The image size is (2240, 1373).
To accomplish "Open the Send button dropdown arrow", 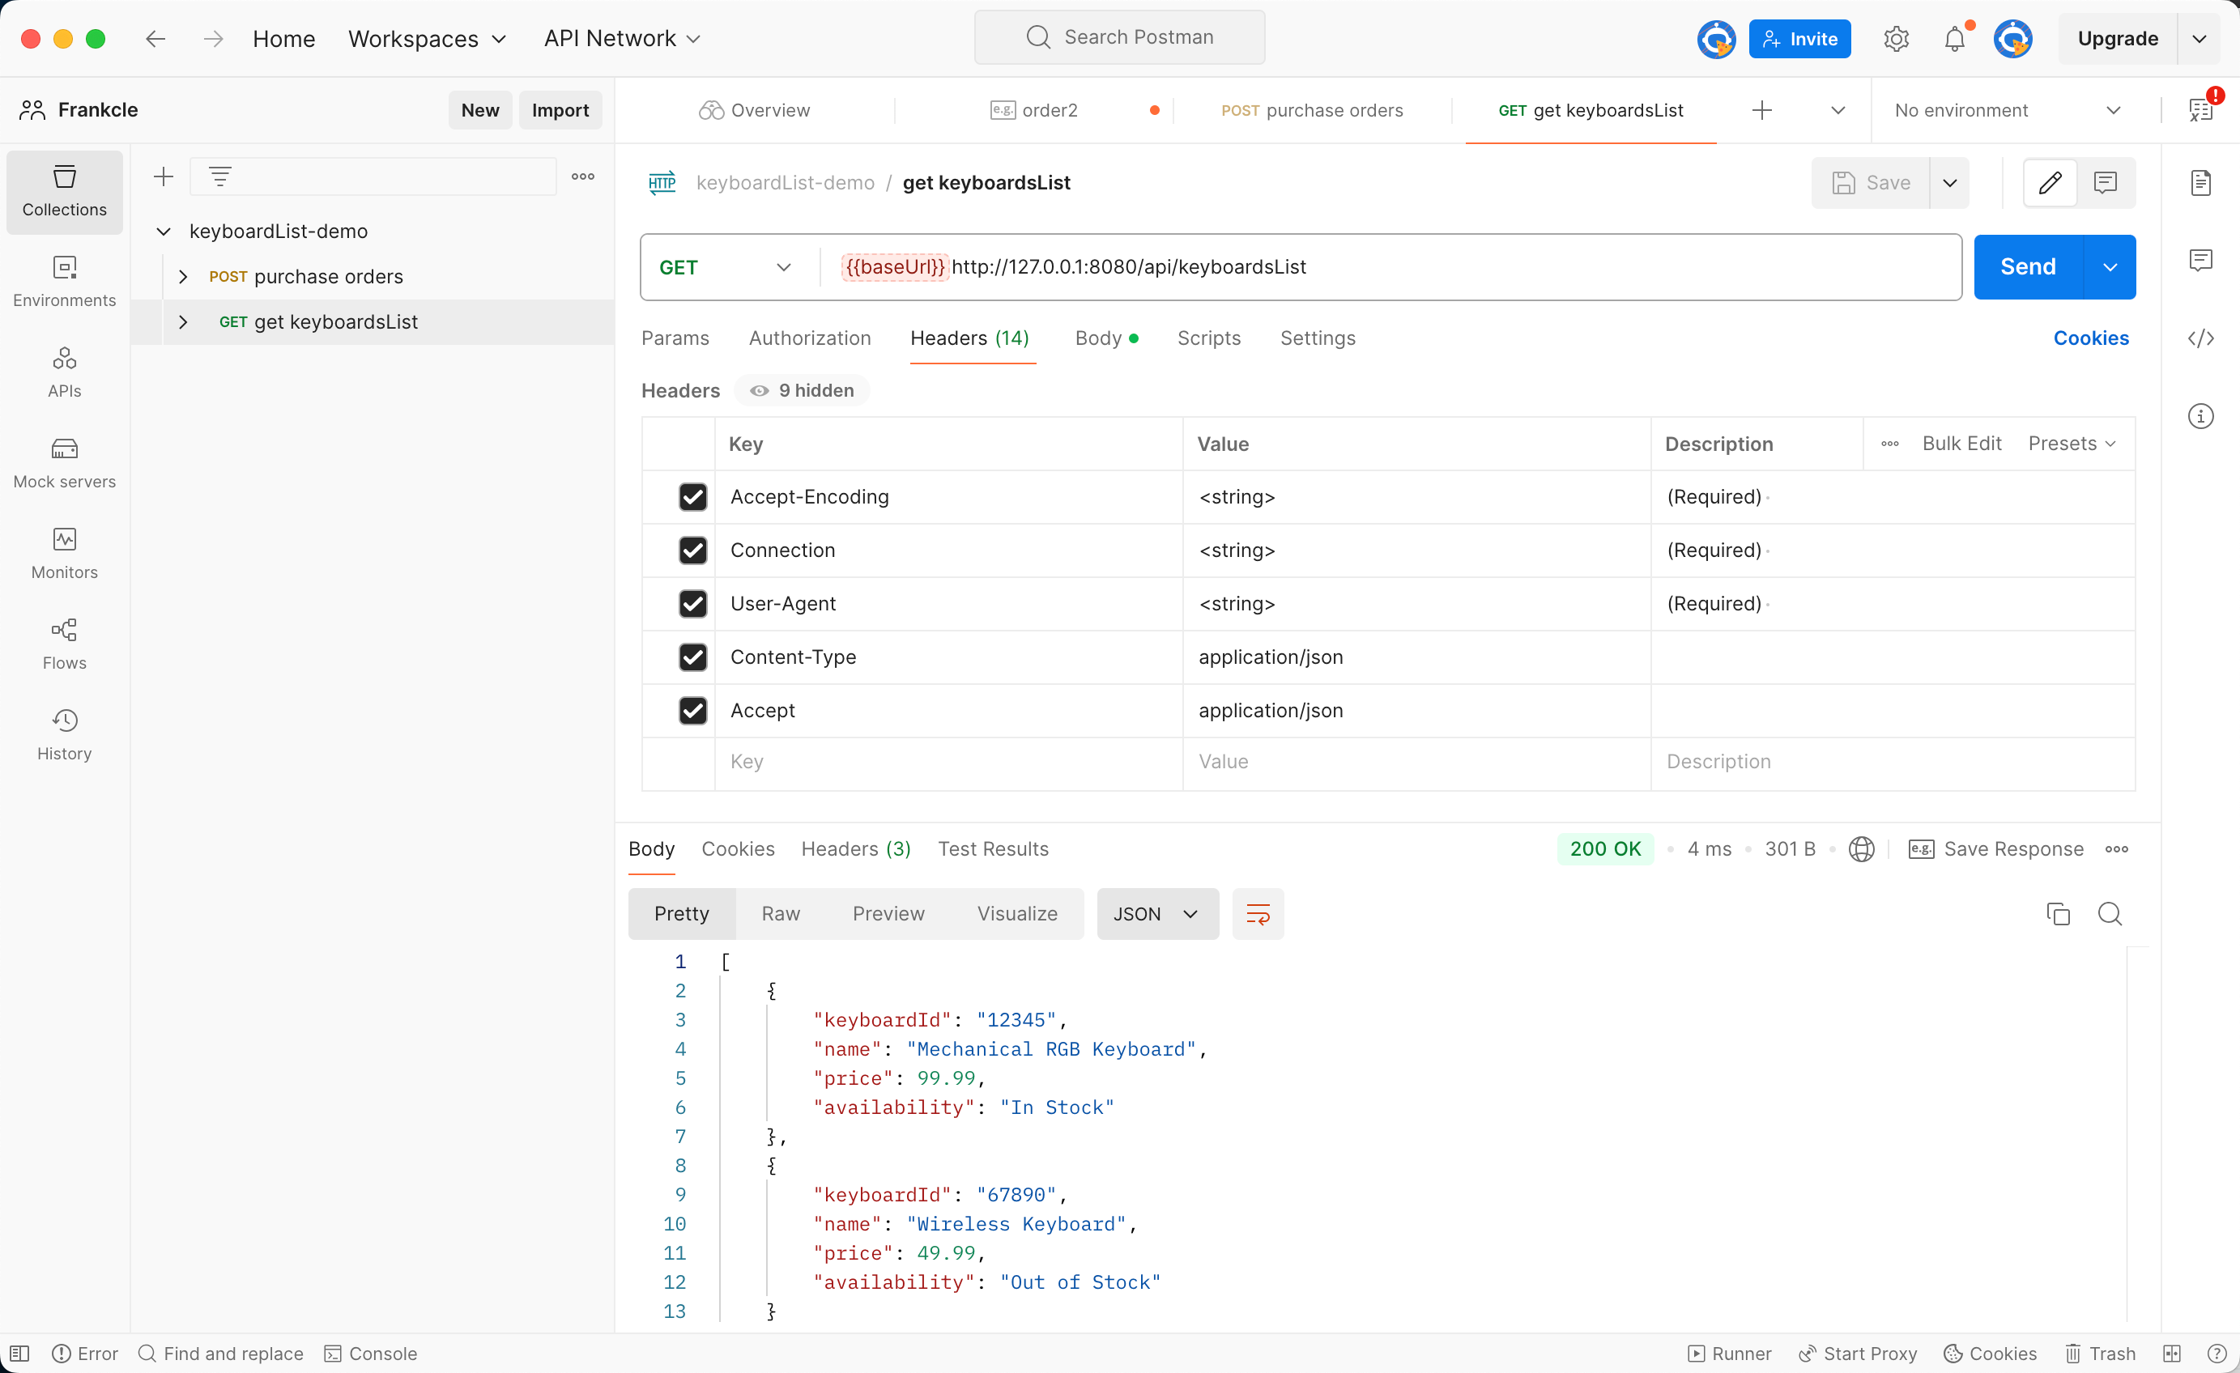I will [2110, 267].
